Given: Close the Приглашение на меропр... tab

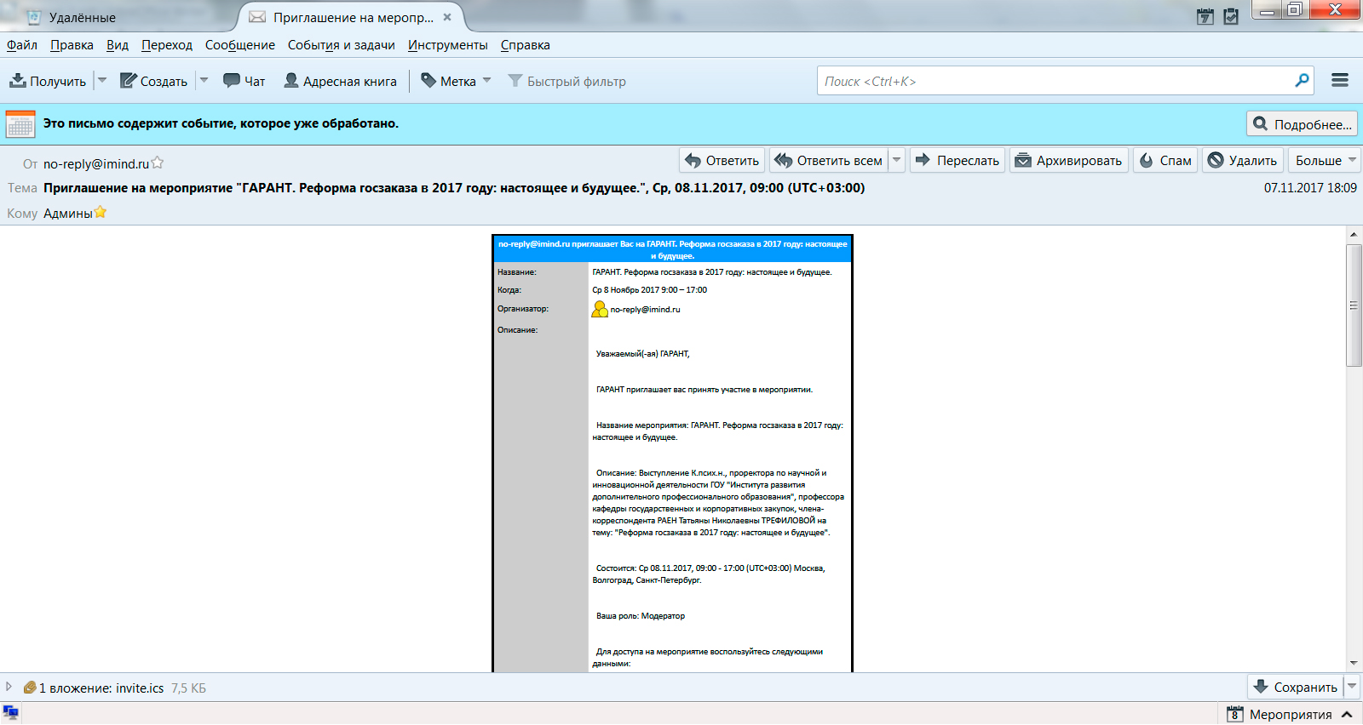Looking at the screenshot, I should pos(447,17).
